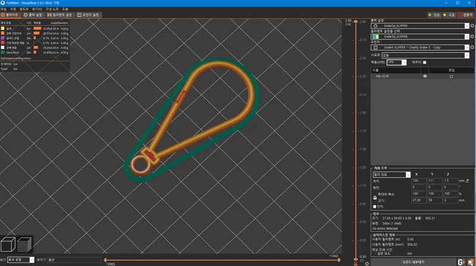Click the drop-to-bed icon beside position mm
476x266 pixels.
tap(467, 181)
